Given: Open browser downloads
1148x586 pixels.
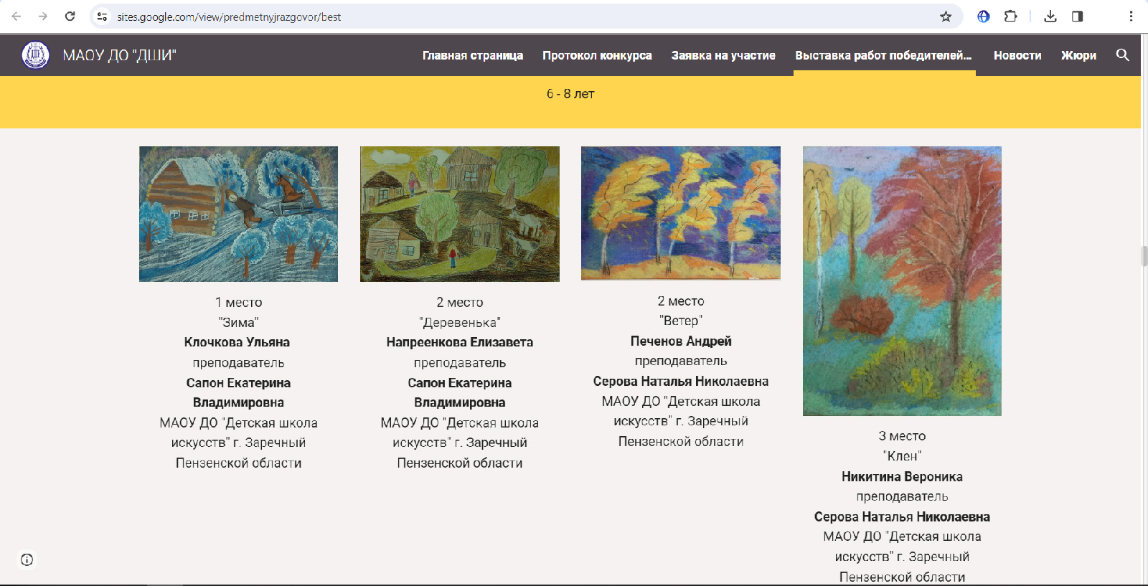Looking at the screenshot, I should tap(1050, 16).
